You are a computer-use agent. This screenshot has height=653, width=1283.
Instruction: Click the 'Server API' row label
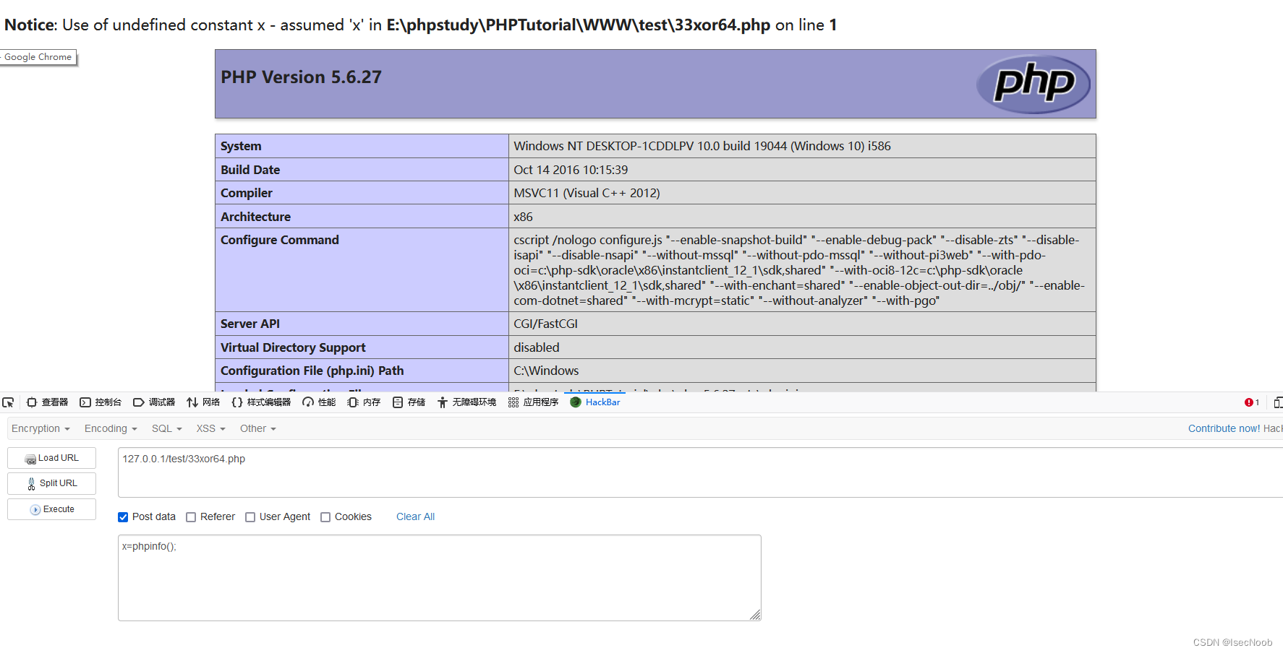250,324
